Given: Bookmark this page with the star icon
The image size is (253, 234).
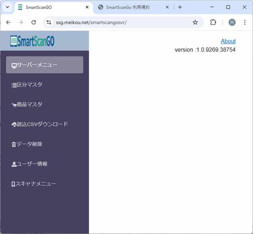Looking at the screenshot, I should (195, 22).
